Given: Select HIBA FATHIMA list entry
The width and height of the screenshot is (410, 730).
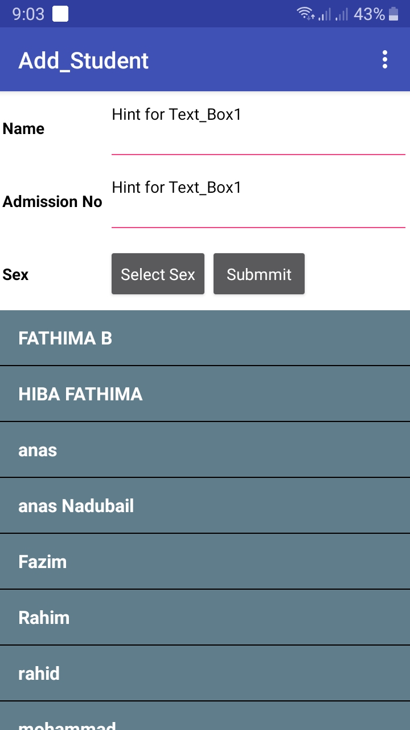Looking at the screenshot, I should click(205, 394).
